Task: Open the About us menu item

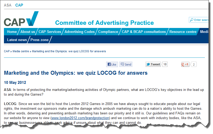Action: click(28, 32)
